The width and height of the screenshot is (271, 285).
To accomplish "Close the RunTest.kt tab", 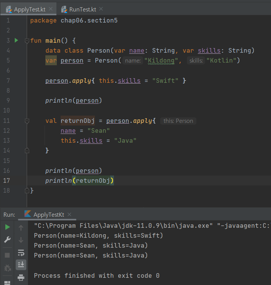I will click(x=101, y=9).
